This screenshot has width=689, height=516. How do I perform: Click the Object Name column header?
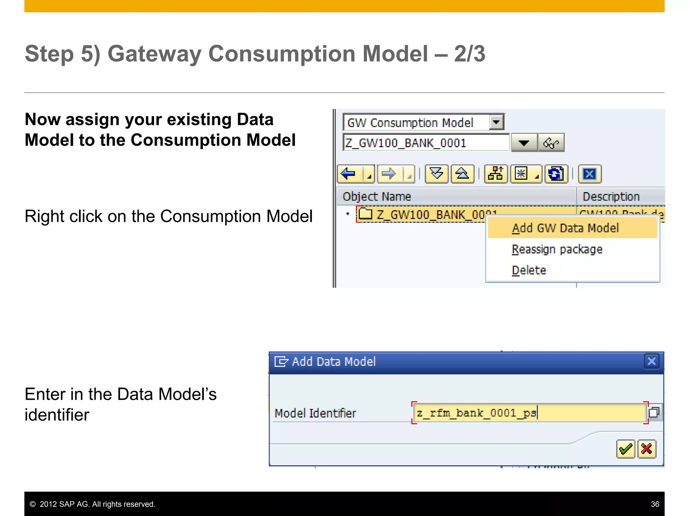coord(457,196)
